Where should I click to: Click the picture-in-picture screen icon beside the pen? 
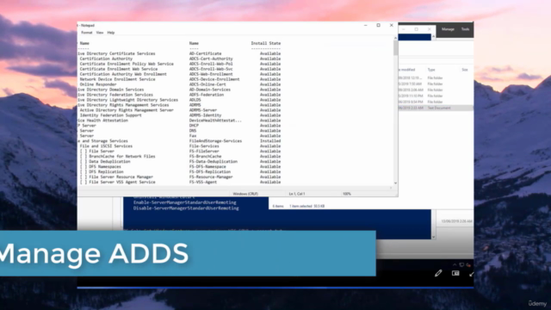[455, 273]
